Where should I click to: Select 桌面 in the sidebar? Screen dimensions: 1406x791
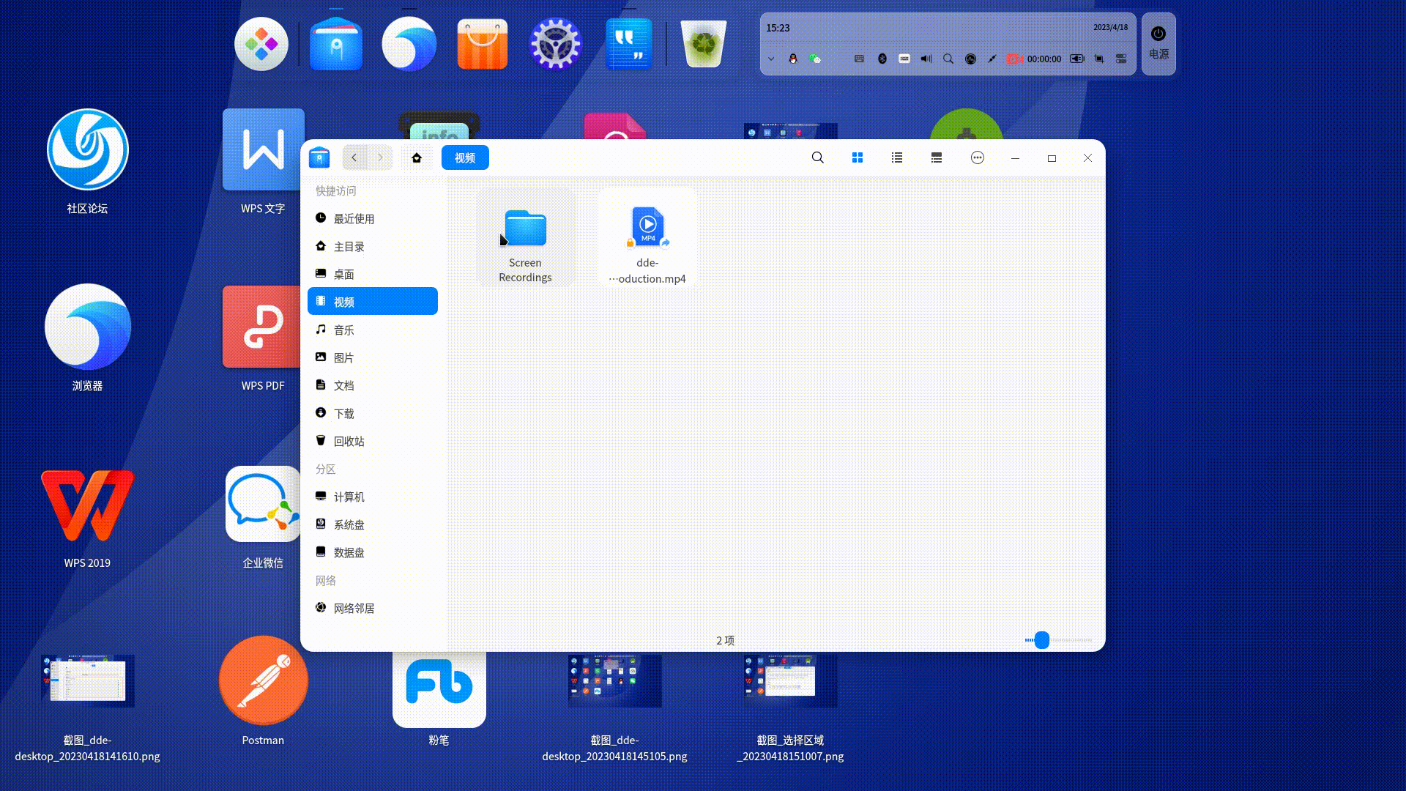pos(373,274)
